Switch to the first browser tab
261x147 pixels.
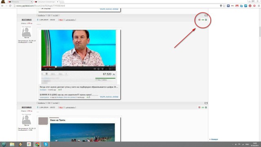pyautogui.click(x=20, y=2)
